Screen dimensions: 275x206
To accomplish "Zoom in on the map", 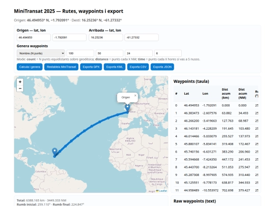I will [x=20, y=82].
